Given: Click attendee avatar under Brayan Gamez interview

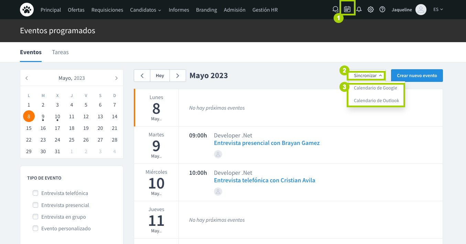Looking at the screenshot, I should (x=218, y=154).
